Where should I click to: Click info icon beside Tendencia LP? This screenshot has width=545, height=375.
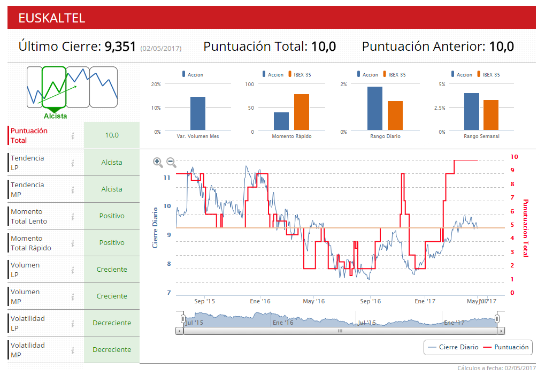click(73, 163)
